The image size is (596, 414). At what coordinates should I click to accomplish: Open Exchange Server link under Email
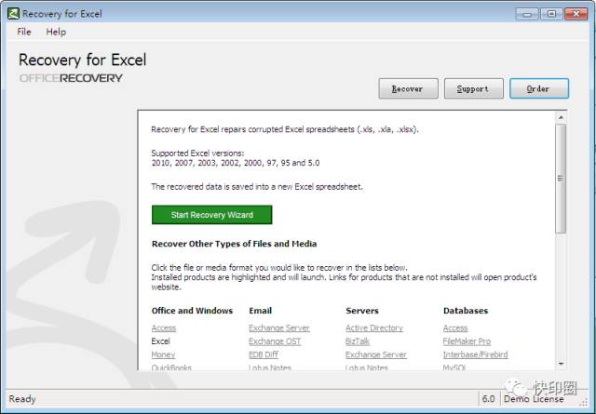(x=279, y=327)
